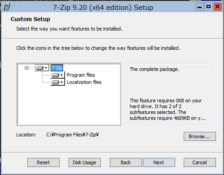Click the Reset button
The image size is (224, 175).
click(x=43, y=162)
